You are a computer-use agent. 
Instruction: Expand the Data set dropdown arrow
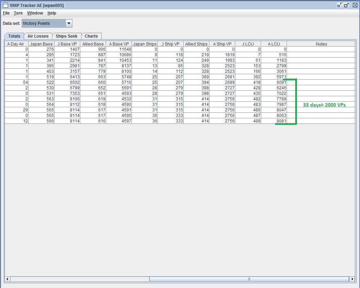[x=69, y=23]
